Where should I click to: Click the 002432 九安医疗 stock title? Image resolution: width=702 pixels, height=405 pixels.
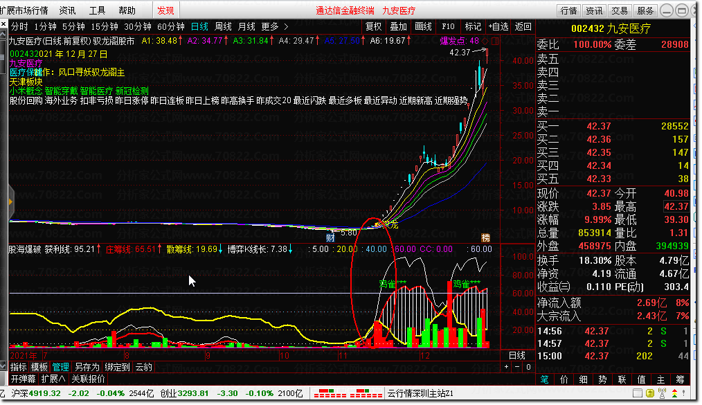(x=611, y=29)
